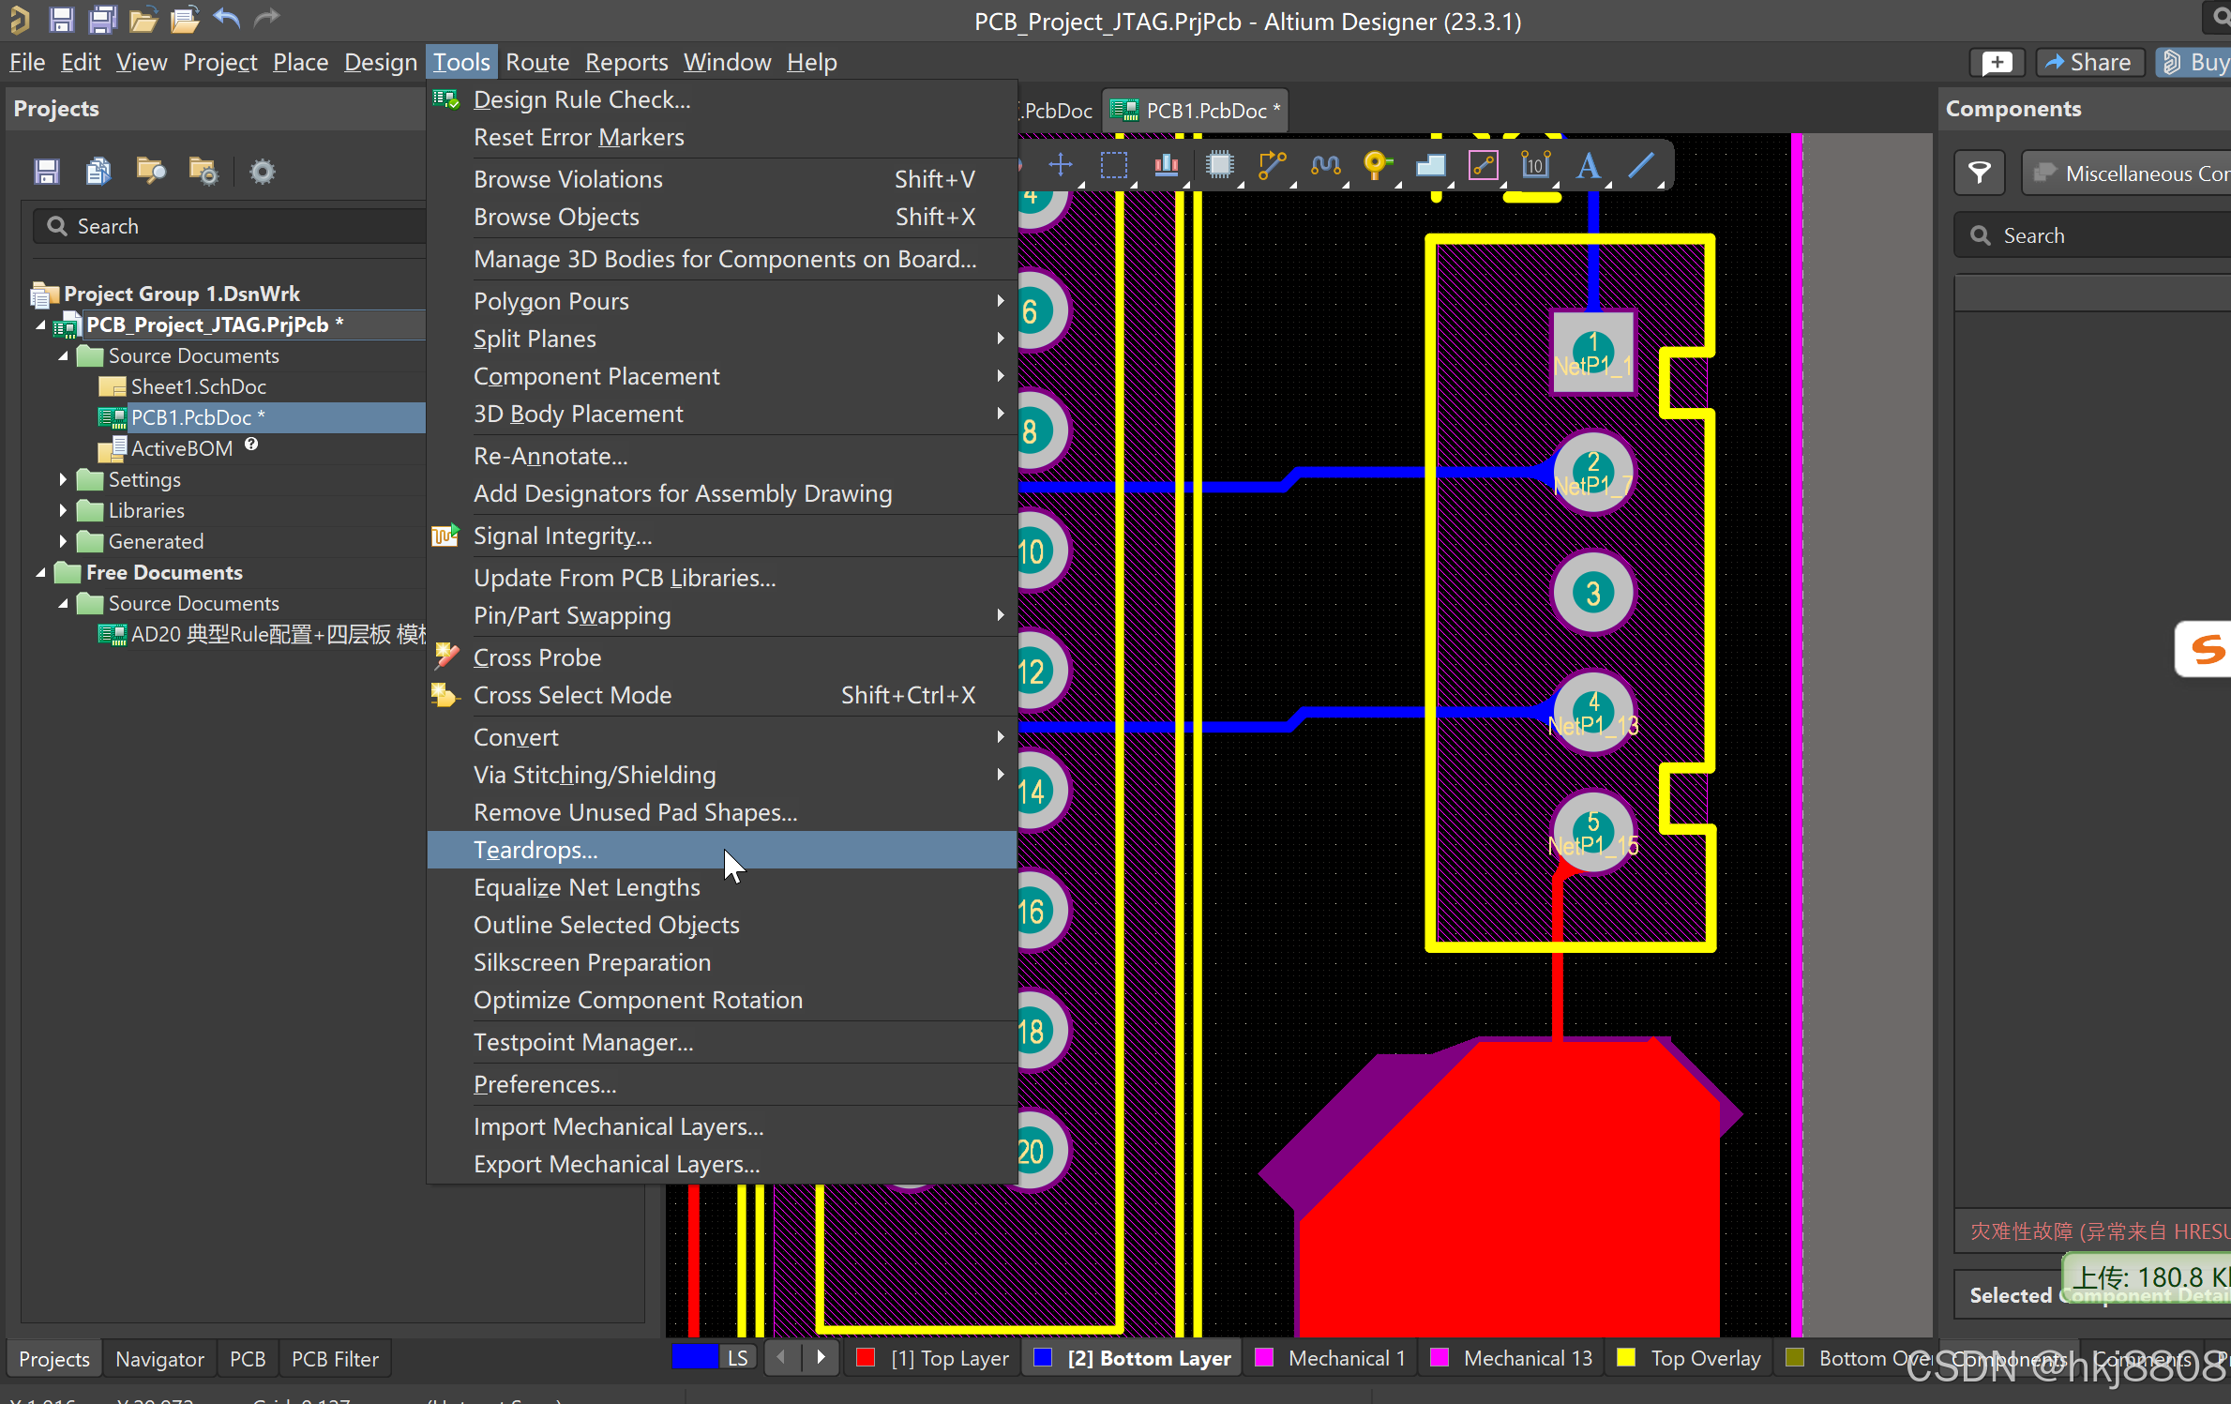Click the Share button
This screenshot has width=2231, height=1404.
2088,62
